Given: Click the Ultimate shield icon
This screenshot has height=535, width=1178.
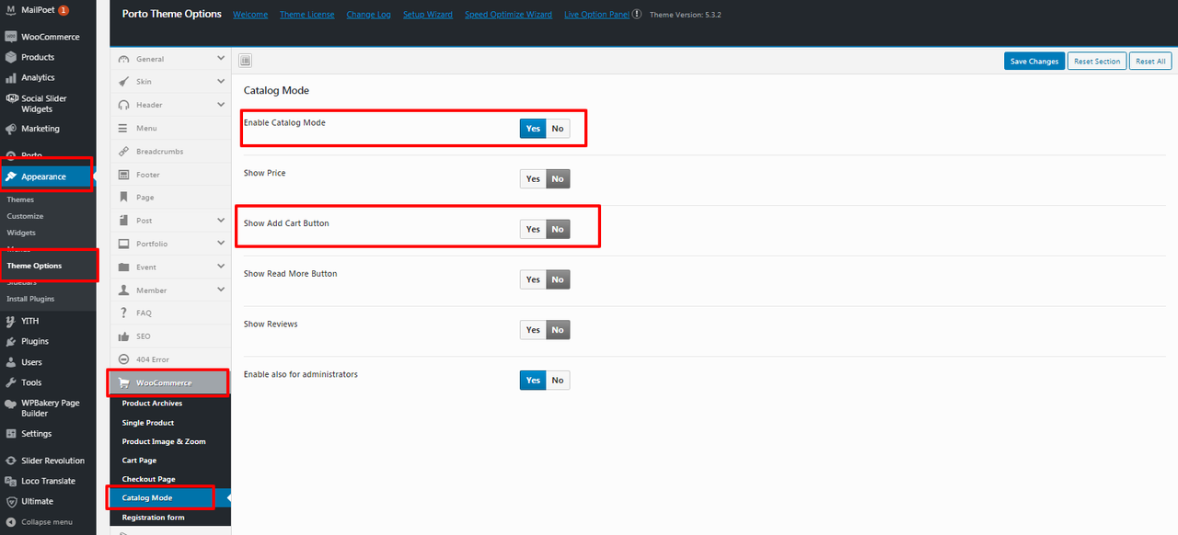Looking at the screenshot, I should pos(11,501).
